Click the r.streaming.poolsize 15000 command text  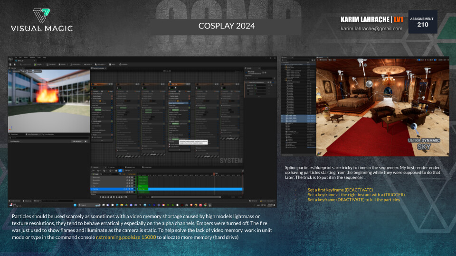[x=126, y=237]
